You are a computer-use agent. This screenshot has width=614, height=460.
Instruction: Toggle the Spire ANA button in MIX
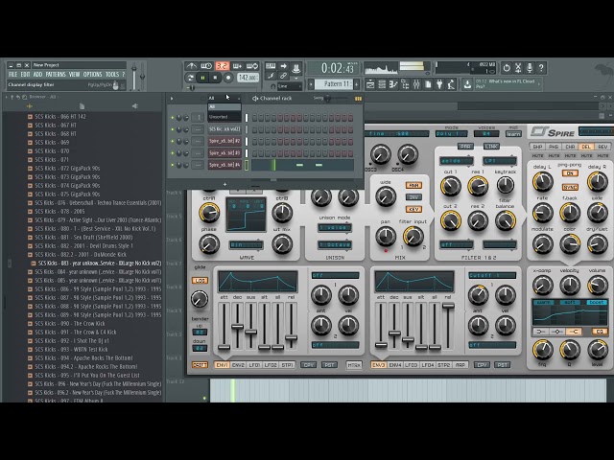413,185
